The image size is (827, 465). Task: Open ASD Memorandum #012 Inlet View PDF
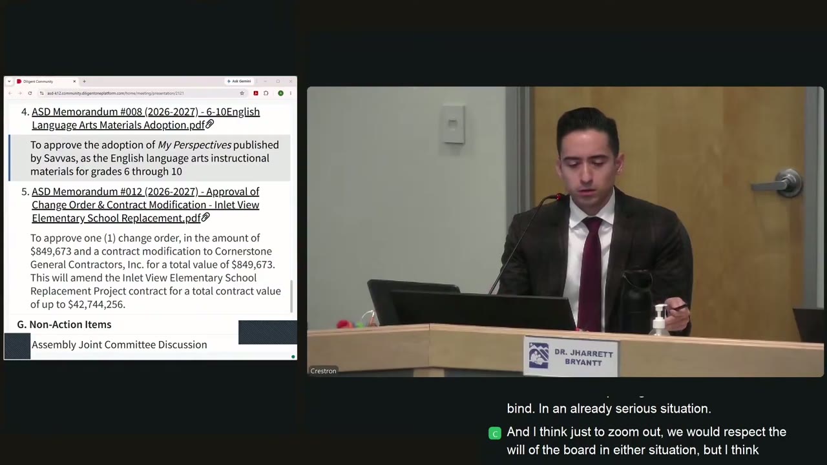(x=145, y=205)
